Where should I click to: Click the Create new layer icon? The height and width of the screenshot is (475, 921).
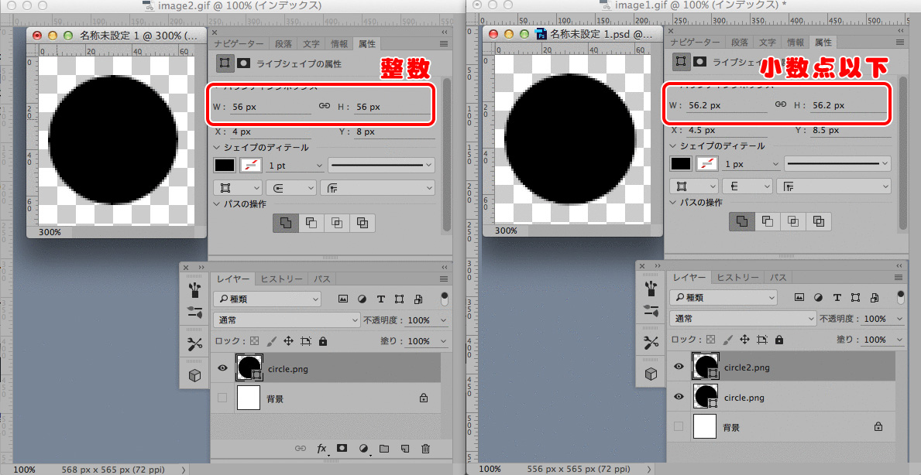(x=404, y=449)
